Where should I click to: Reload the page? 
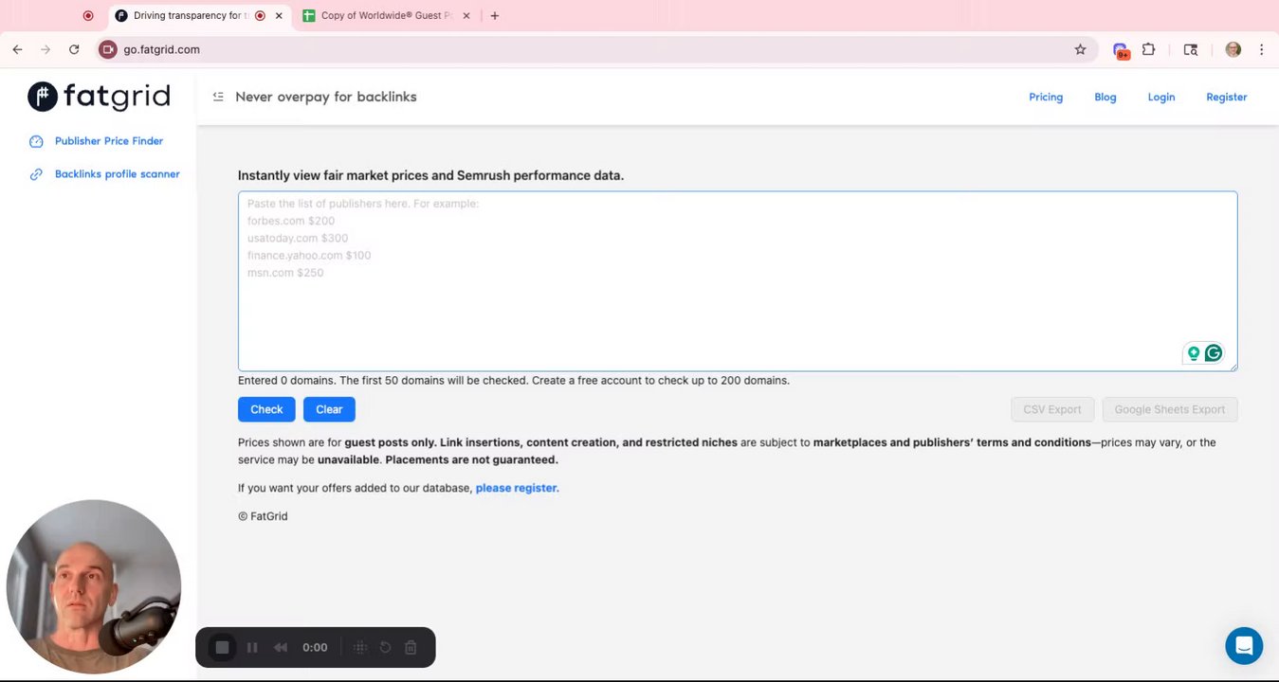[x=74, y=49]
